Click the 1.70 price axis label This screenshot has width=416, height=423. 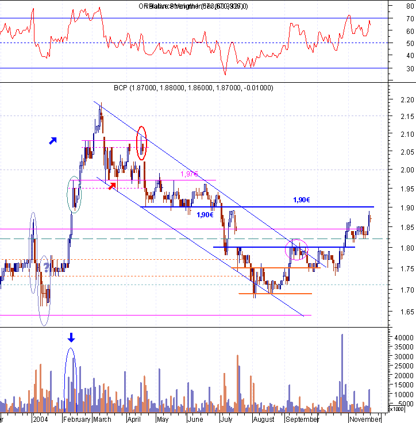[407, 290]
